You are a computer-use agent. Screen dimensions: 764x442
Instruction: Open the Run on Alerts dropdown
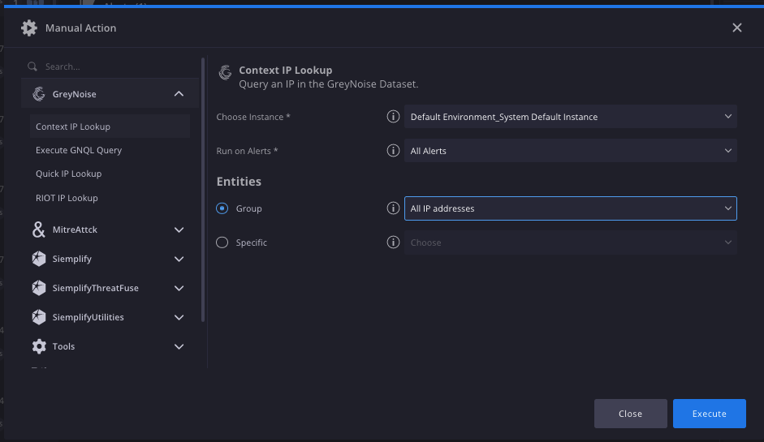(571, 151)
